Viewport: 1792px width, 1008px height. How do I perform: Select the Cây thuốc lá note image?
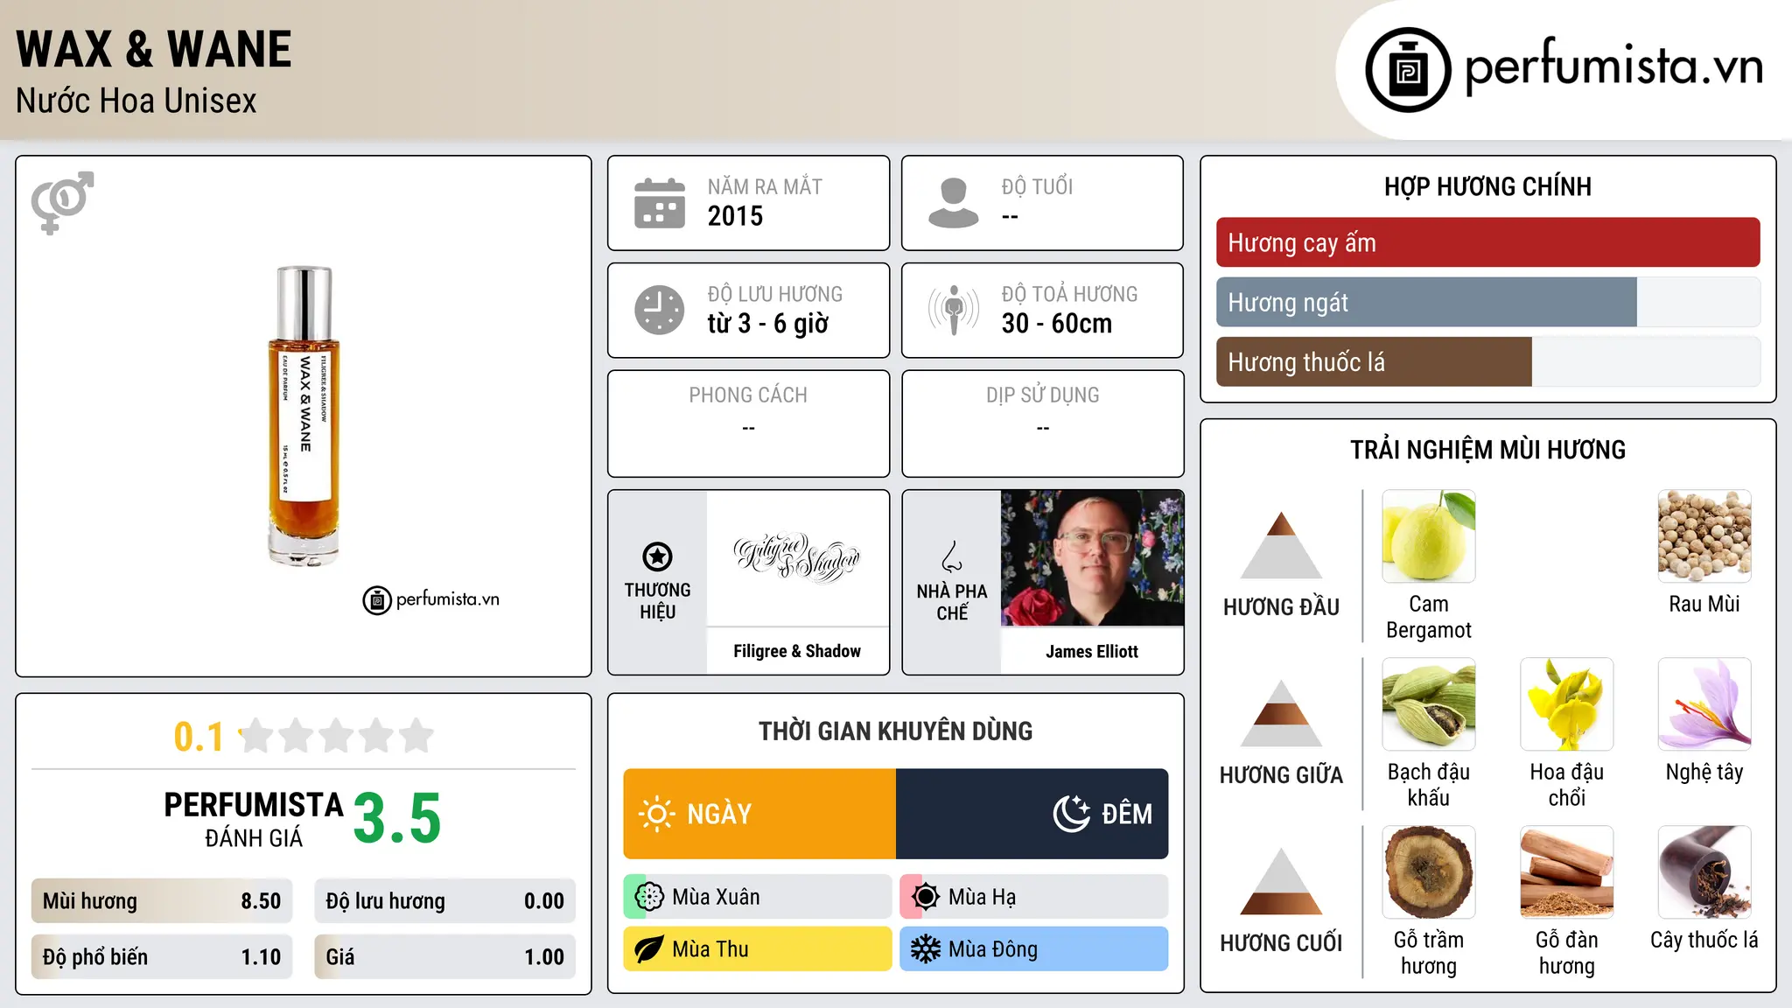pos(1704,872)
